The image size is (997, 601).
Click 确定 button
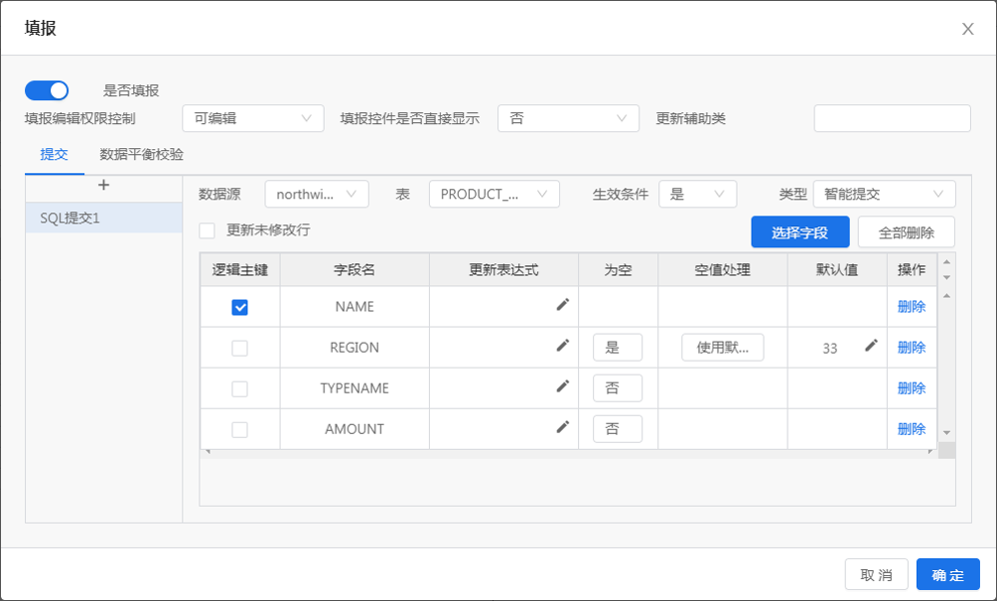pyautogui.click(x=948, y=575)
